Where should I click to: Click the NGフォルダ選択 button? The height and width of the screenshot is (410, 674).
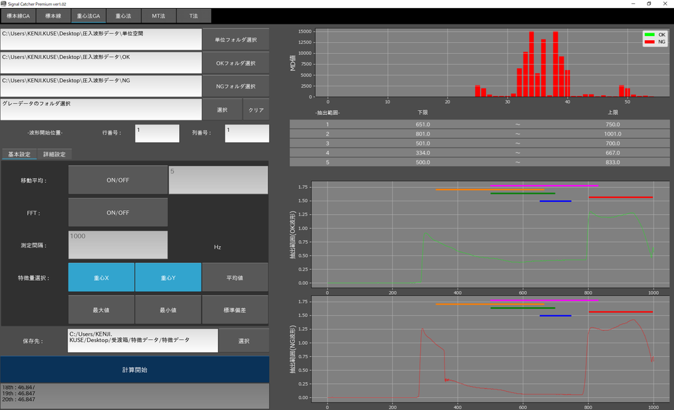236,86
